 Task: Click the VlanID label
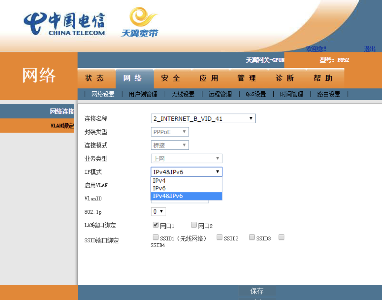tap(93, 199)
